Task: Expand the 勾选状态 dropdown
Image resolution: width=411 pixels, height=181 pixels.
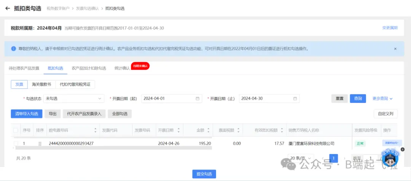Action: tap(73, 98)
